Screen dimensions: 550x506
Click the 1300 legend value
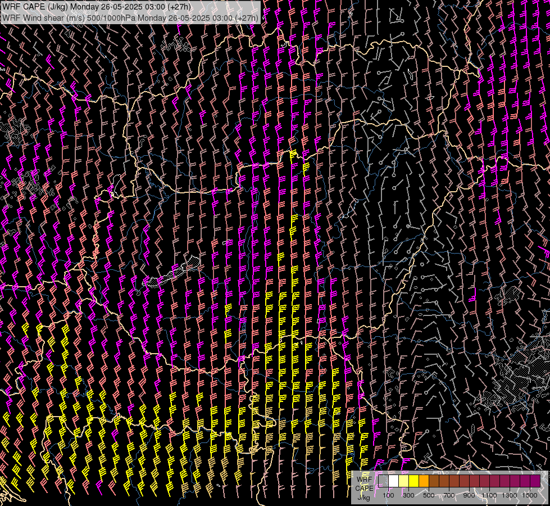click(510, 495)
